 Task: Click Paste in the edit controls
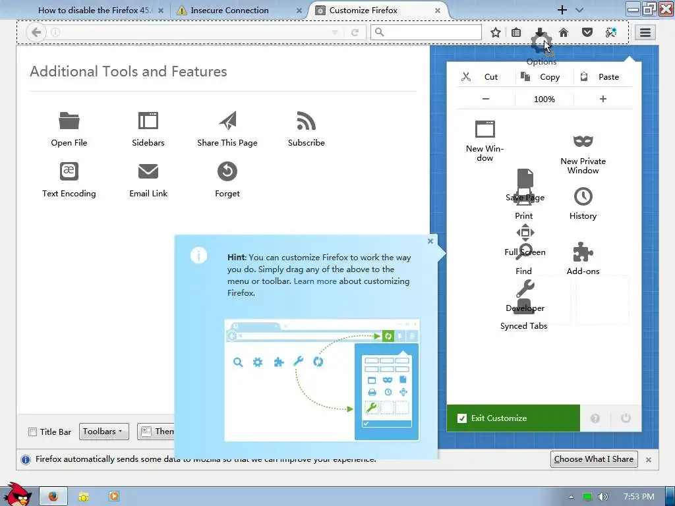pos(603,77)
